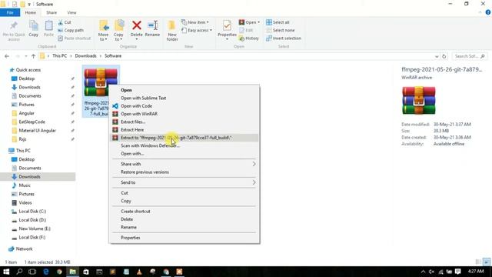Open Microsoft Edge from the taskbar
The width and height of the screenshot is (492, 277).
pyautogui.click(x=46, y=272)
